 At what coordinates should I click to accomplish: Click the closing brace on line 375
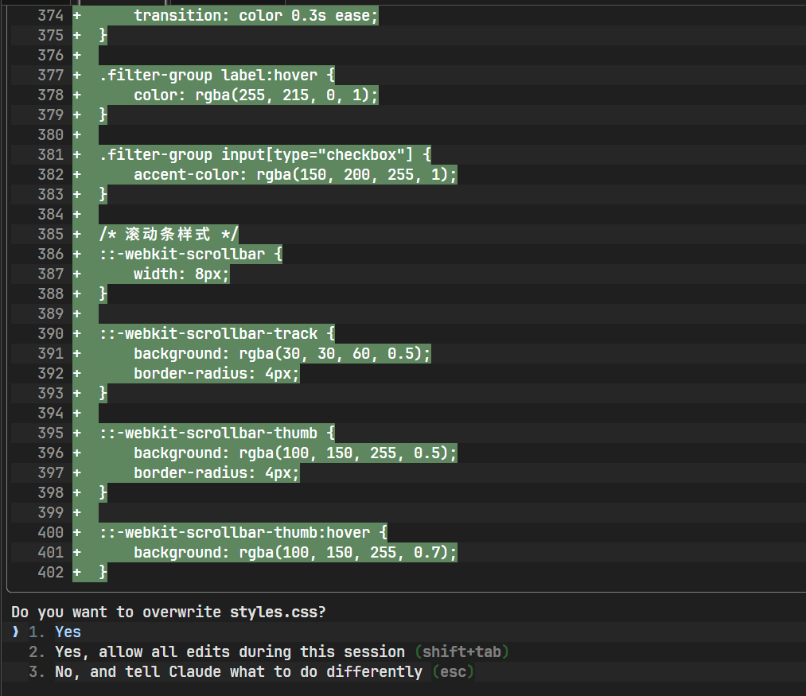pos(103,36)
